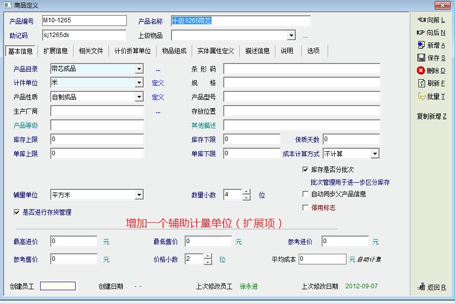The width and height of the screenshot is (455, 304).
Task: Increase 数量小数 with the up spinner arrow
Action: coord(247,192)
